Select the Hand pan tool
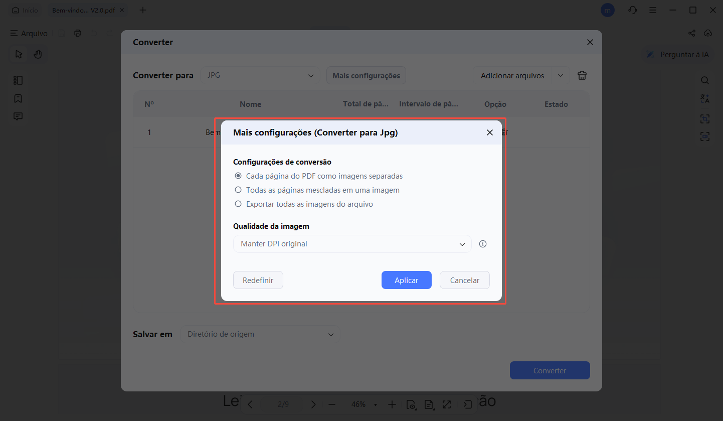 [x=38, y=54]
